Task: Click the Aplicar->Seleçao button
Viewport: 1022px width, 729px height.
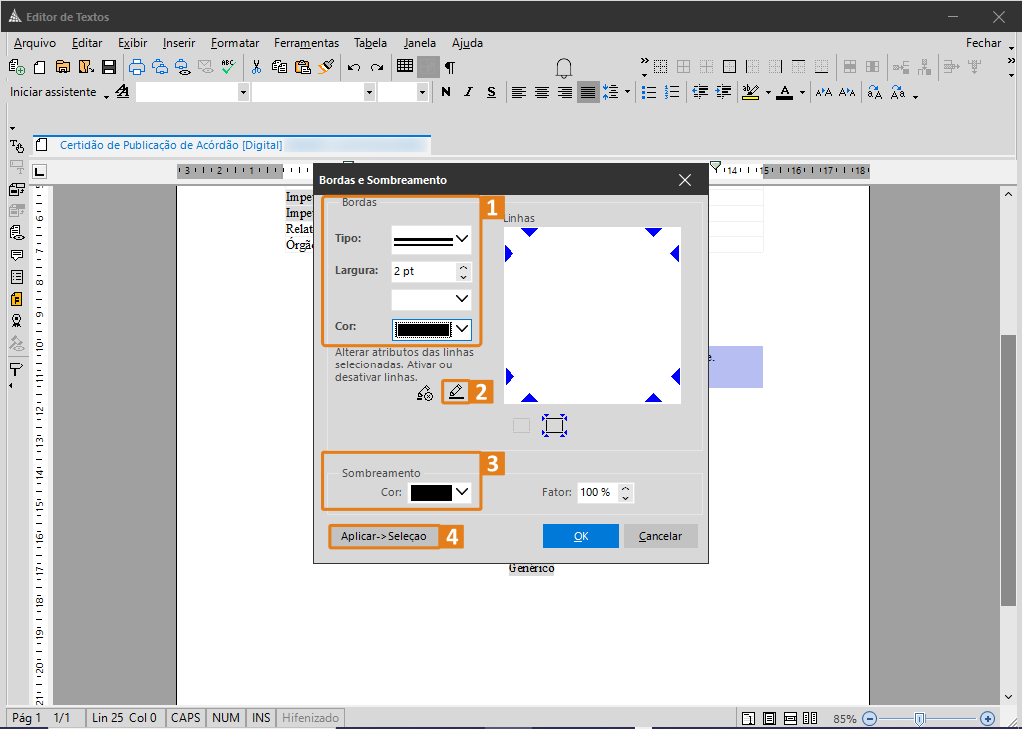Action: (x=384, y=536)
